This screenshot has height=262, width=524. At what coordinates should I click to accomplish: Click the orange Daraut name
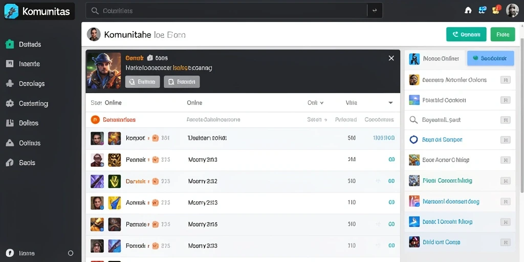[x=135, y=181]
